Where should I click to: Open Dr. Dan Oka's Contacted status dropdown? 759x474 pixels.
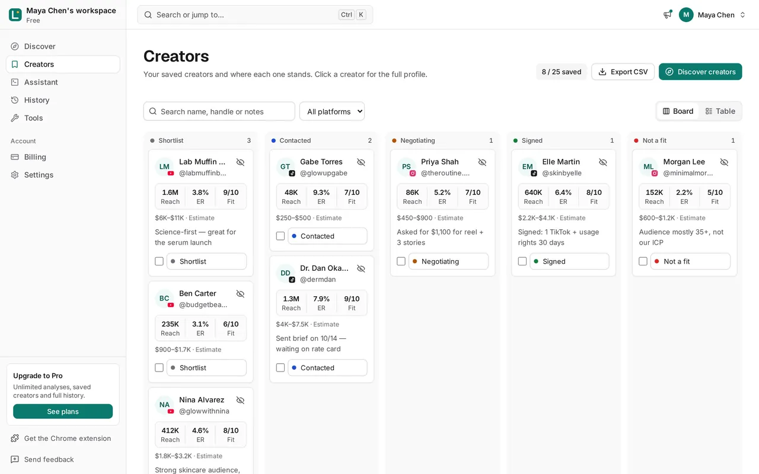coord(327,367)
